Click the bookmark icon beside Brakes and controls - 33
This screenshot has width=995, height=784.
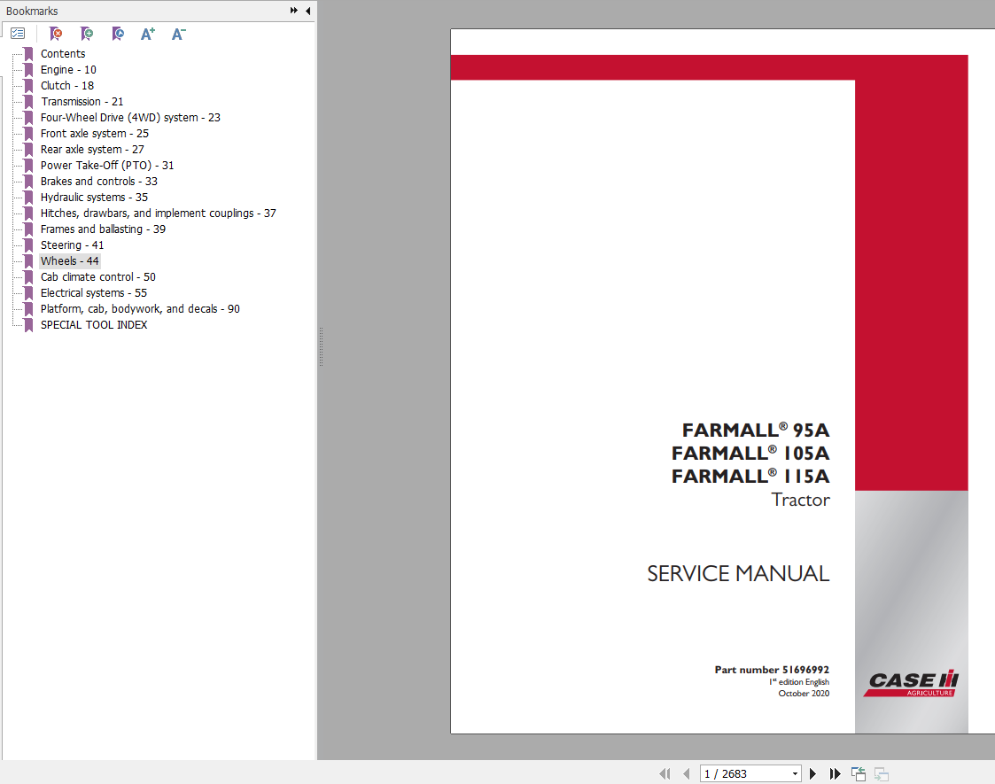[x=28, y=181]
